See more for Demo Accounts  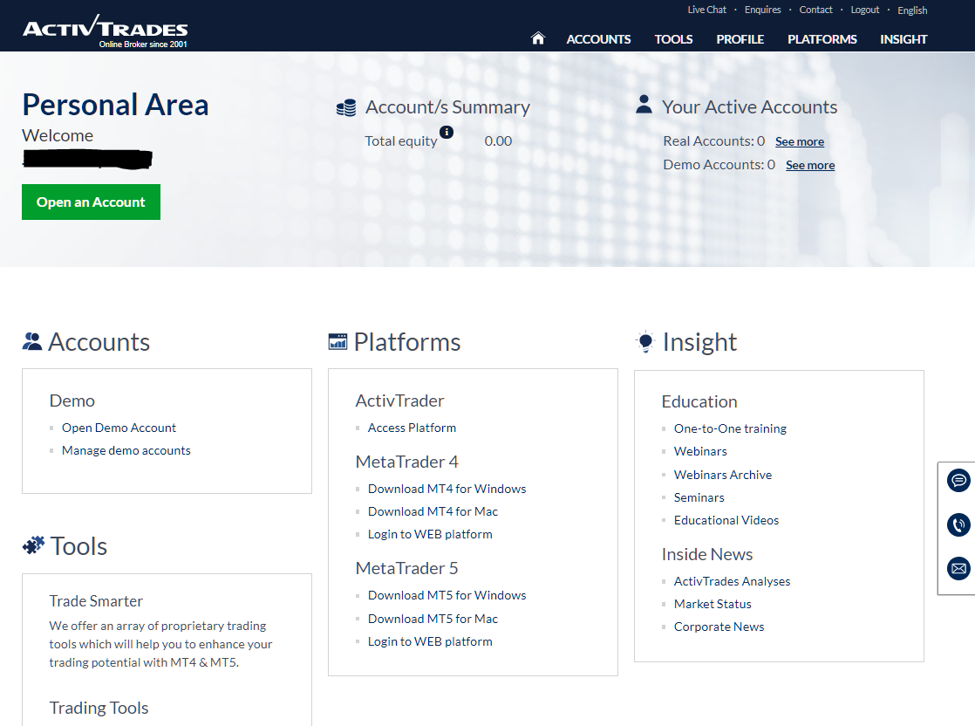[810, 166]
